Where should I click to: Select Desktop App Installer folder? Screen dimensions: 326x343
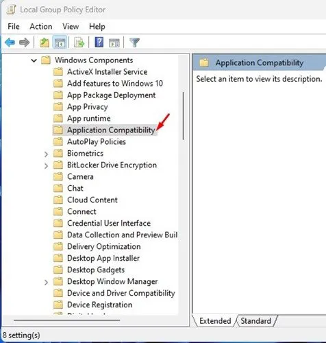point(103,258)
